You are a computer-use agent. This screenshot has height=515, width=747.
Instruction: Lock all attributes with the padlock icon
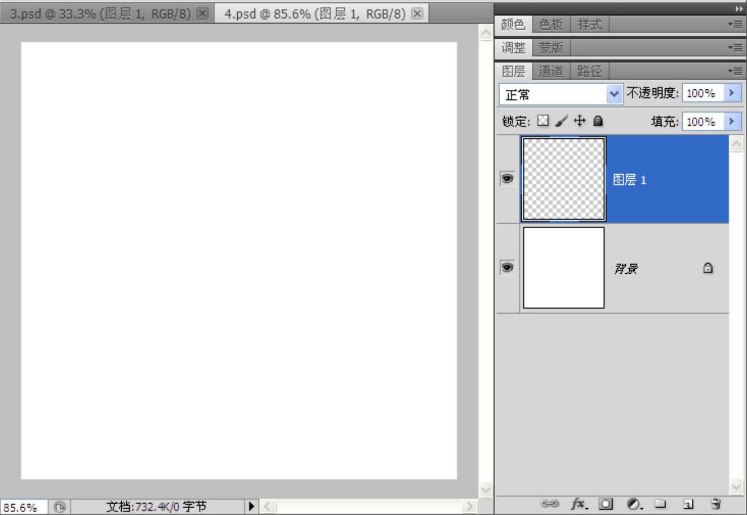coord(597,121)
